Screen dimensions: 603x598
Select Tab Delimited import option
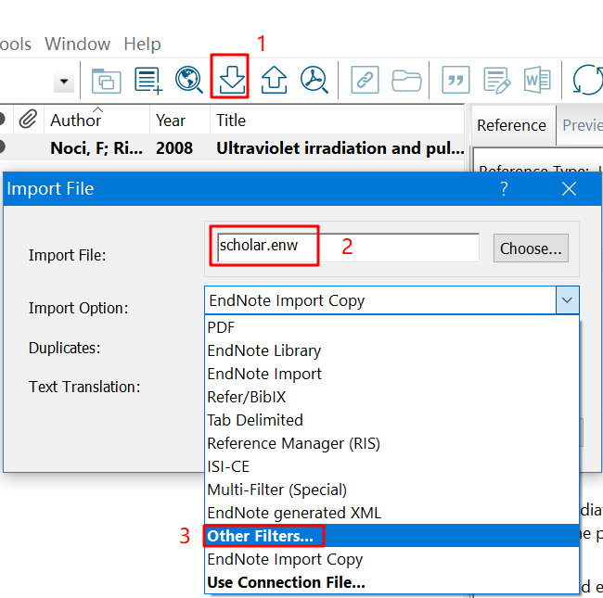391,420
